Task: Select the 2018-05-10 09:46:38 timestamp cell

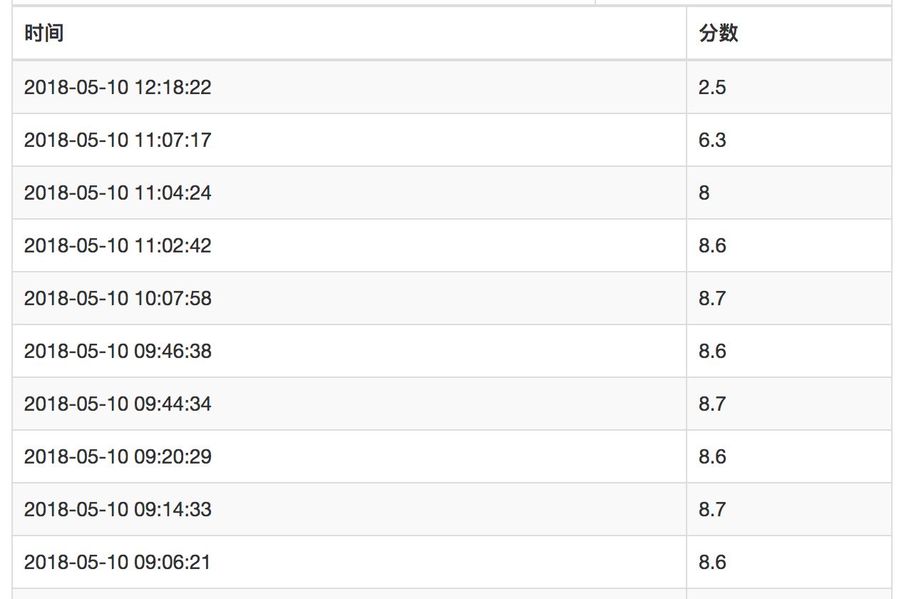Action: click(349, 351)
